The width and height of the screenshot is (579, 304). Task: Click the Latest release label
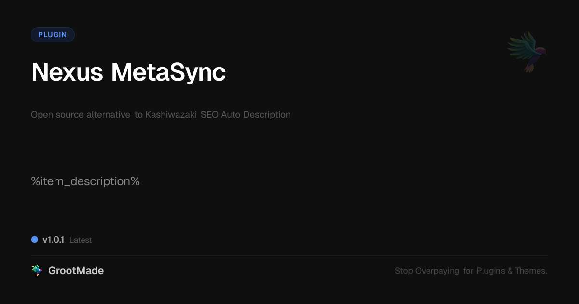pyautogui.click(x=81, y=240)
